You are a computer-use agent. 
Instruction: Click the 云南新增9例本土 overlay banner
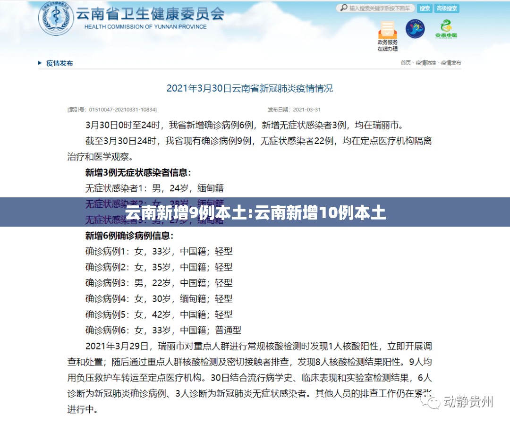[x=255, y=212]
